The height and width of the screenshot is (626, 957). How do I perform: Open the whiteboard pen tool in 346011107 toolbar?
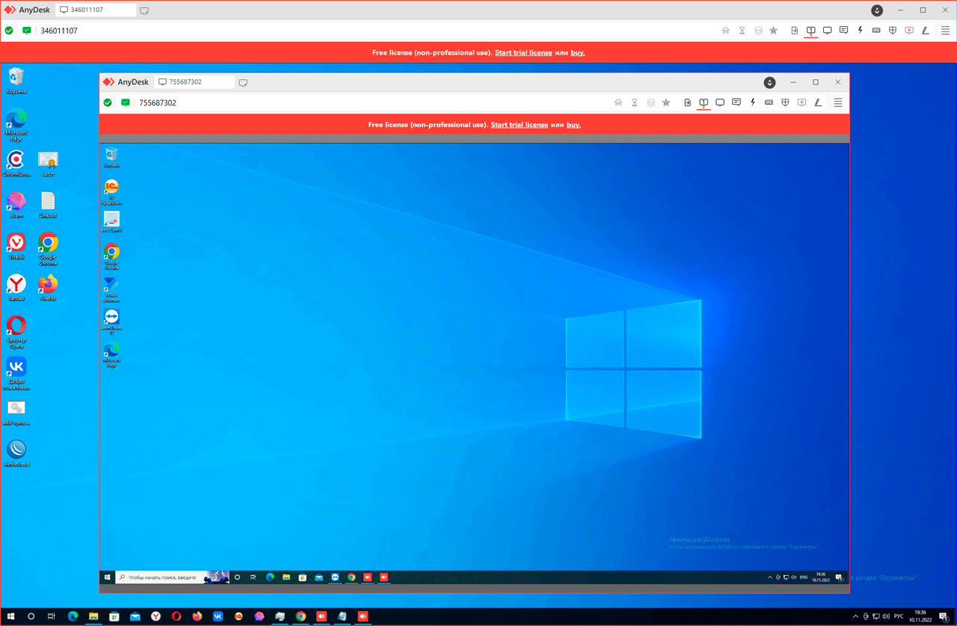(926, 31)
